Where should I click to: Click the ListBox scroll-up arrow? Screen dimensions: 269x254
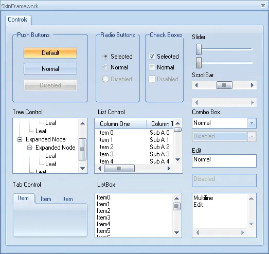point(176,198)
